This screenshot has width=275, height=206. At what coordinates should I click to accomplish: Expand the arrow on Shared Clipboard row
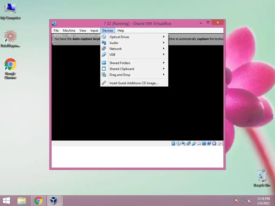(x=164, y=69)
